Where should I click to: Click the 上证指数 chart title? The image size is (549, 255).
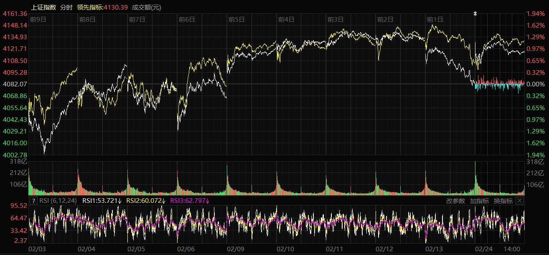[x=44, y=7]
